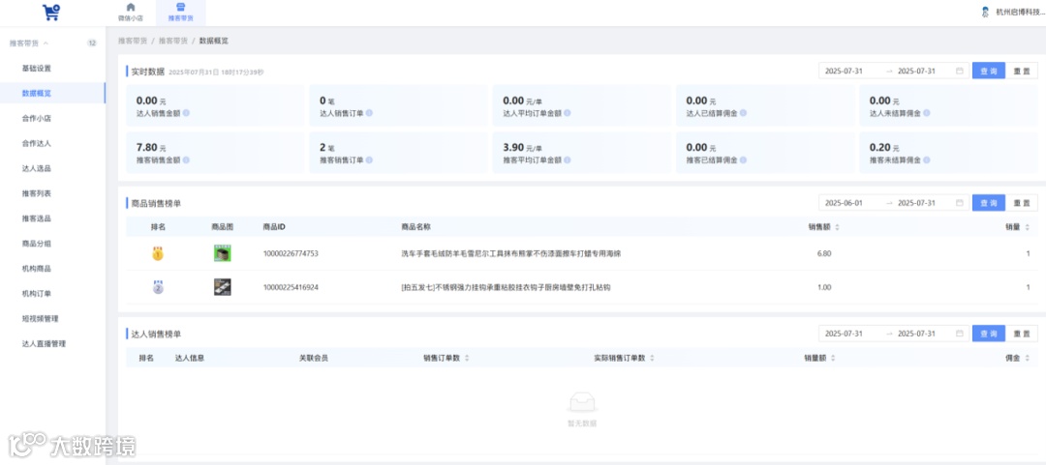1046x465 pixels.
Task: Open 商品分组 in the sidebar
Action: click(x=37, y=244)
